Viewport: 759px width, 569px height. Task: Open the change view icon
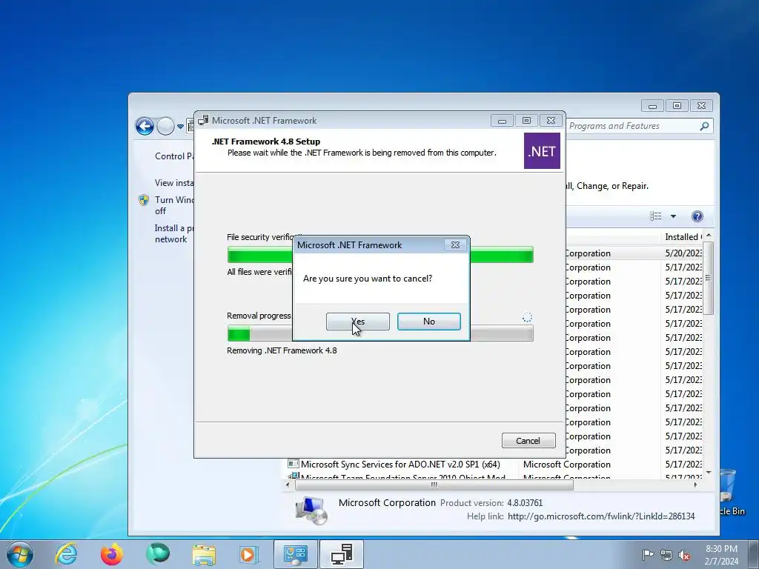pyautogui.click(x=656, y=216)
